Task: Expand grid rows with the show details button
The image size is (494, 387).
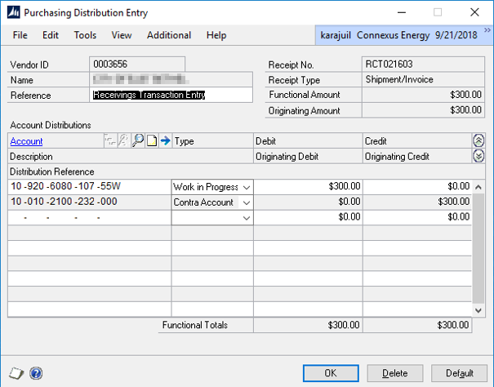Action: click(478, 156)
